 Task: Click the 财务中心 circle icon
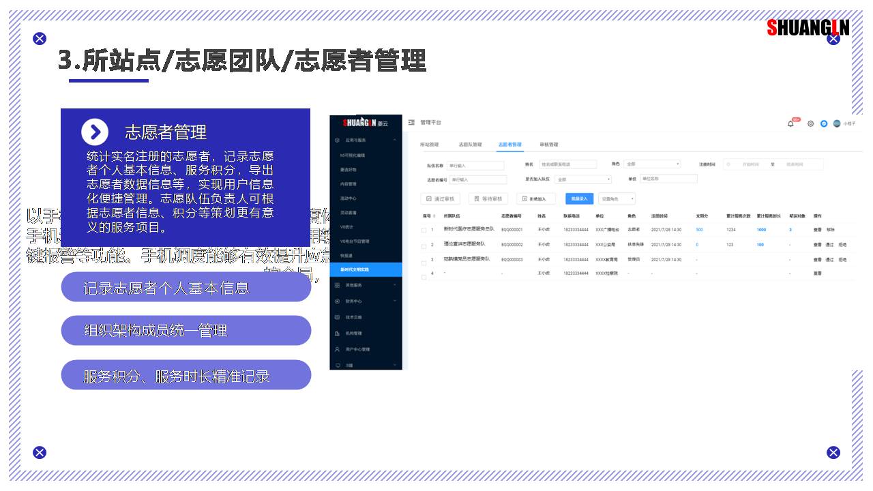pyautogui.click(x=338, y=301)
